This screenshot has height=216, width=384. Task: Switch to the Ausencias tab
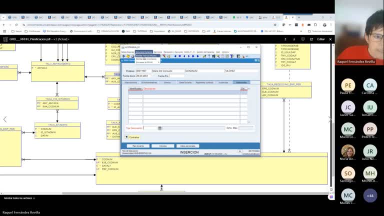223,82
